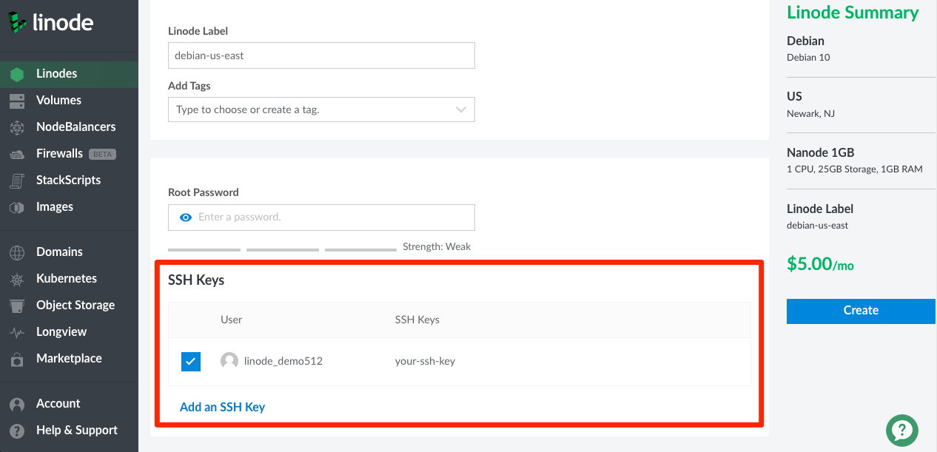Screen dimensions: 937x452
Task: Click the Longview pulse icon
Action: coord(17,332)
